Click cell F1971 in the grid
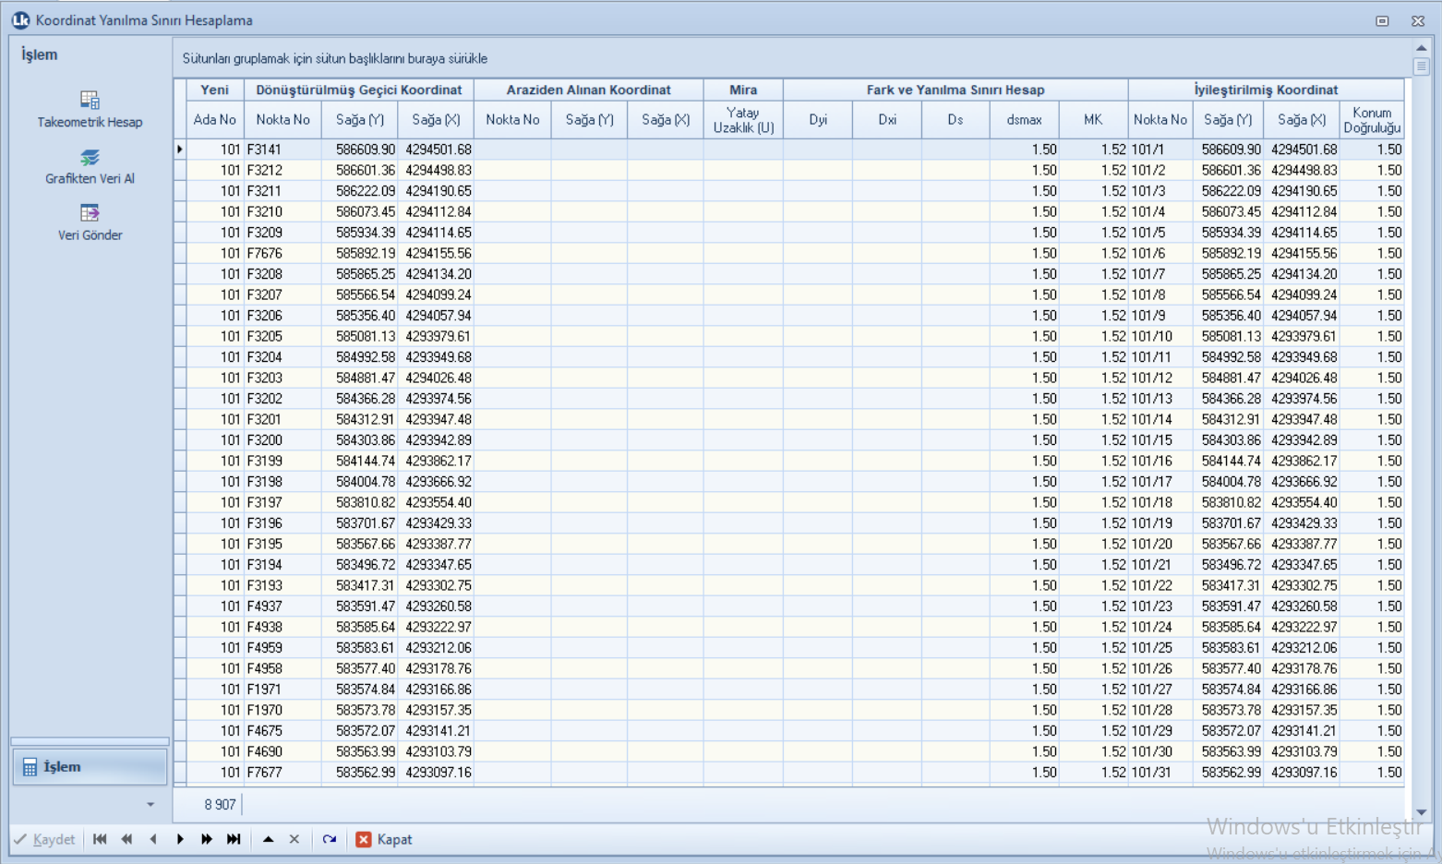 point(282,690)
